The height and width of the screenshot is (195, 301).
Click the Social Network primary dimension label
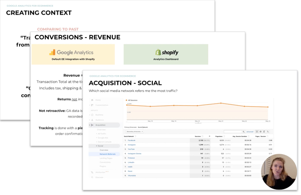(x=143, y=127)
